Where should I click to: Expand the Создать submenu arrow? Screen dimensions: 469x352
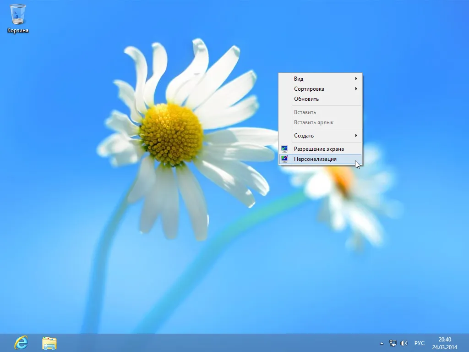point(356,136)
